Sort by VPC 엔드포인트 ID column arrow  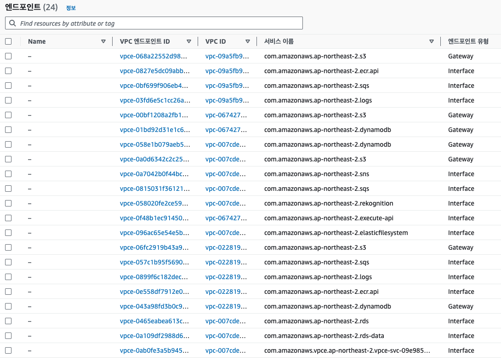[x=189, y=41]
